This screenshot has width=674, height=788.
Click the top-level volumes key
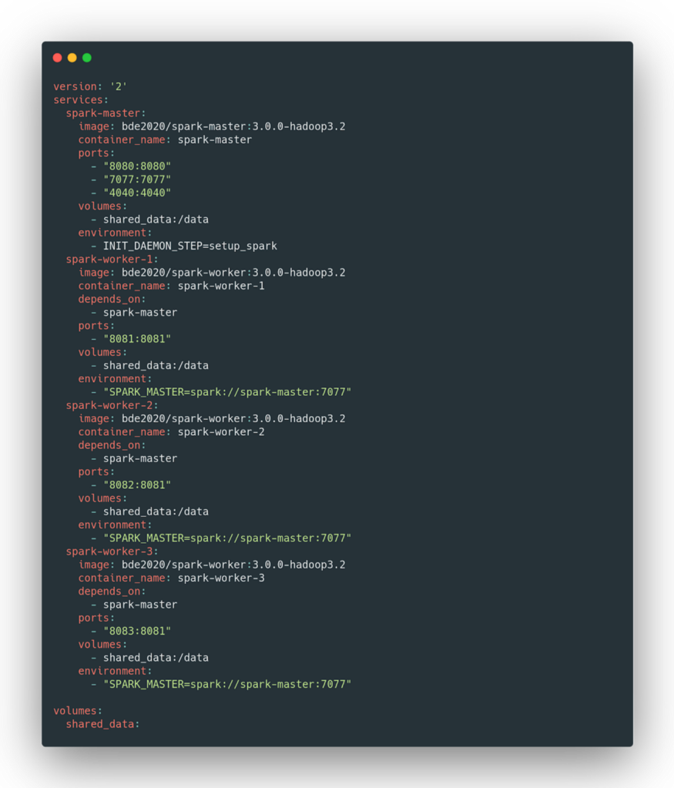click(x=78, y=711)
